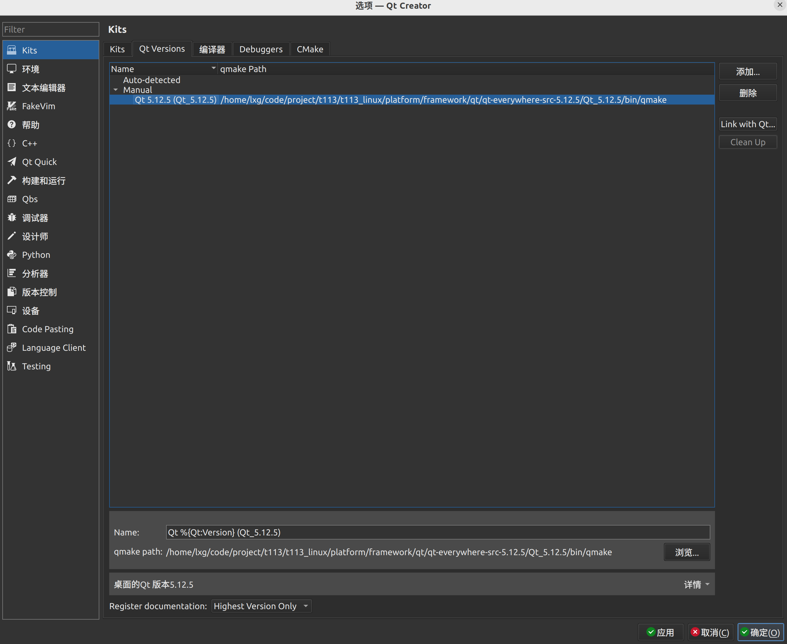Open the 设备 monitor icon

(x=12, y=310)
